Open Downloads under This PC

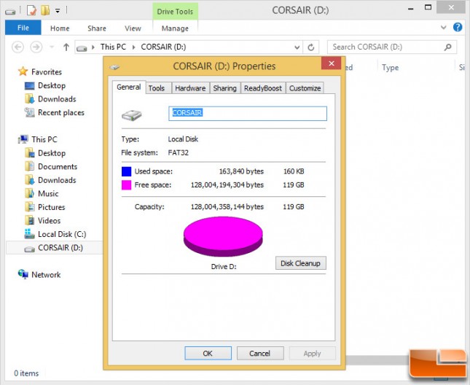coord(57,180)
